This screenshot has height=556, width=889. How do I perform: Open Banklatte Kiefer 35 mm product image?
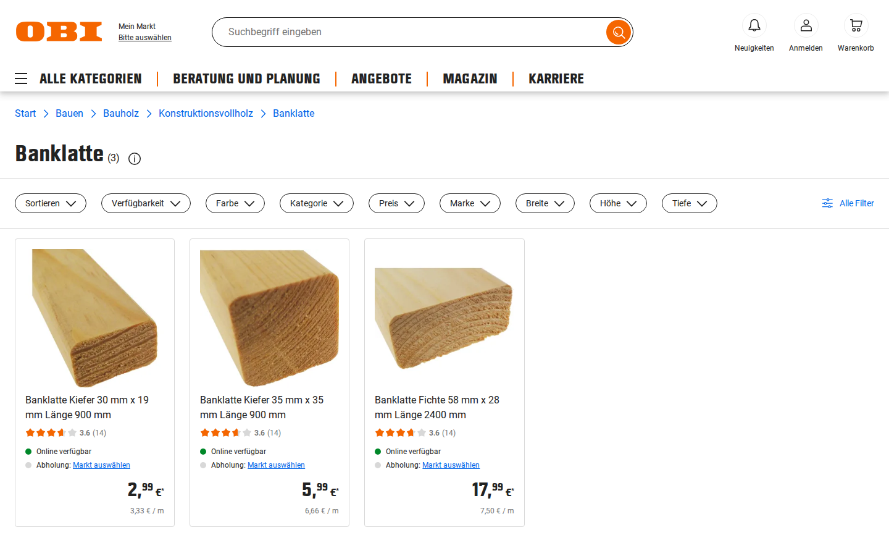click(269, 318)
